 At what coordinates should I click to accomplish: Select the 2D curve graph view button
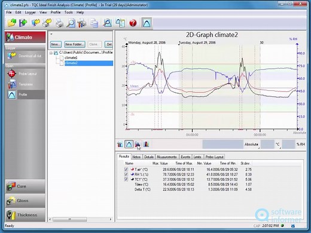click(x=129, y=144)
